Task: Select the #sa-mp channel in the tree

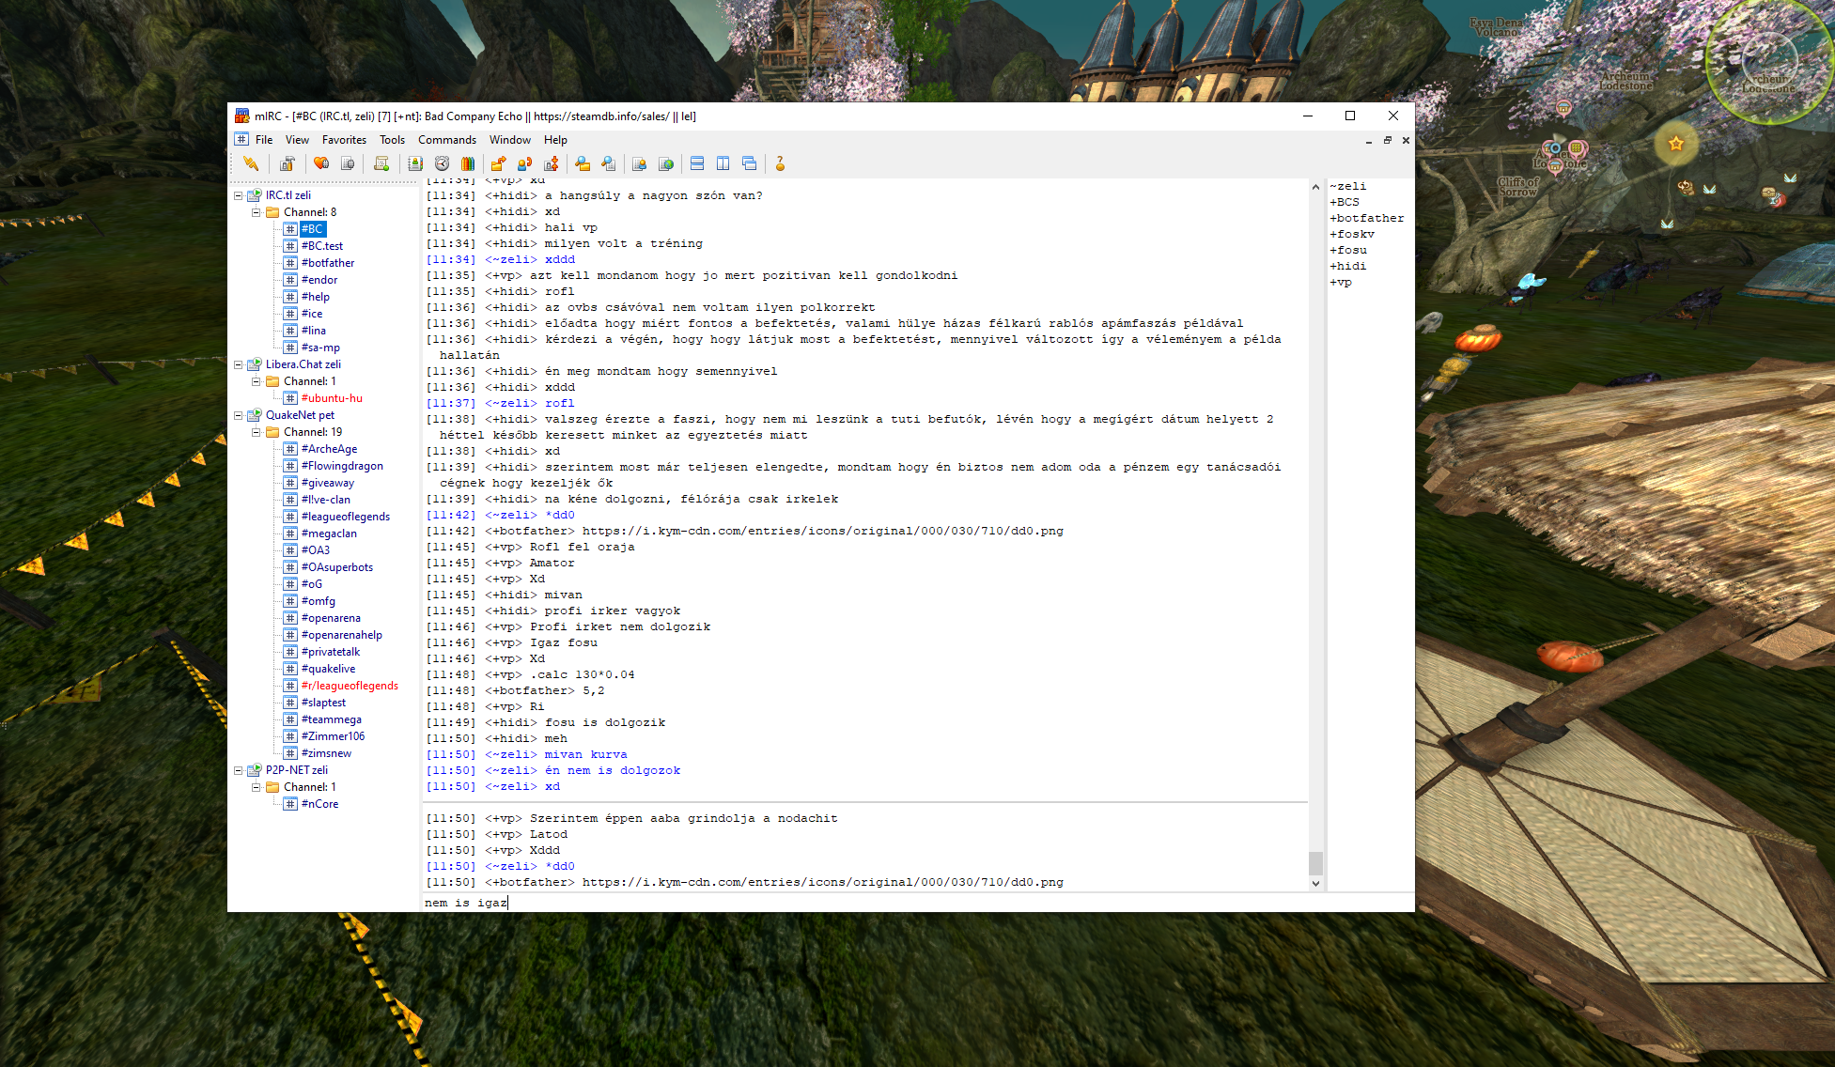Action: pos(320,348)
